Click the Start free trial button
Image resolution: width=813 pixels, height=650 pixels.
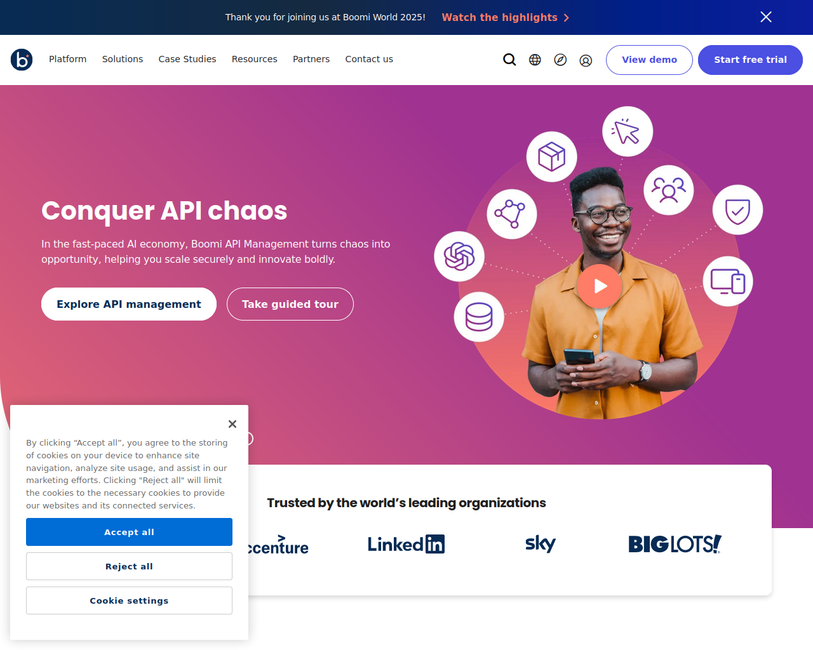tap(750, 60)
